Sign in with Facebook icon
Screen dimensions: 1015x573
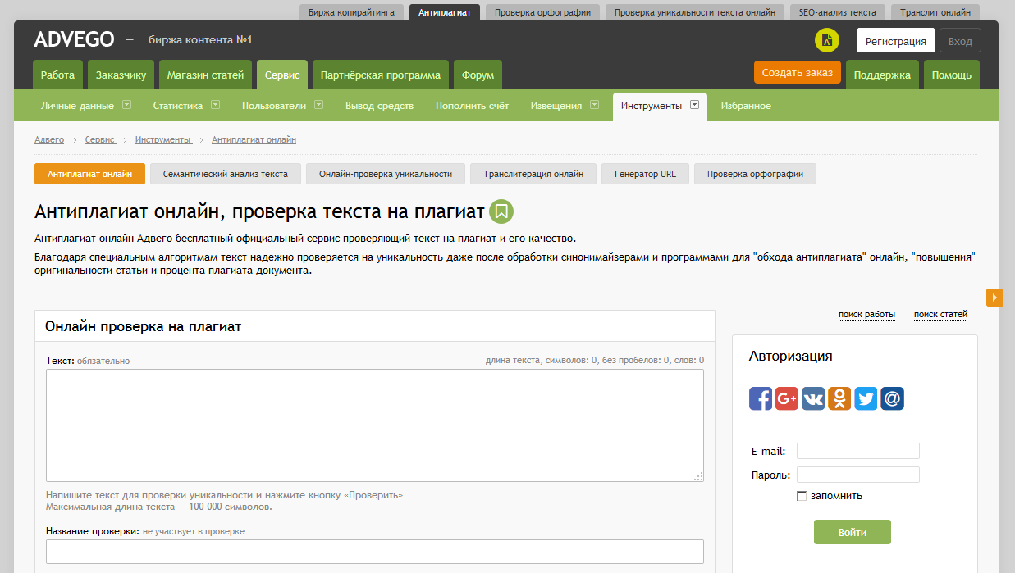click(761, 398)
